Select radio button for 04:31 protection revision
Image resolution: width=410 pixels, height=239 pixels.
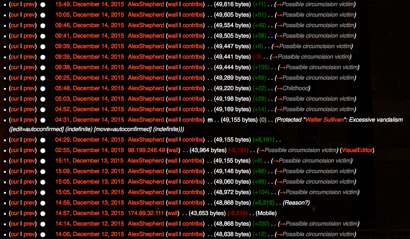(42, 120)
